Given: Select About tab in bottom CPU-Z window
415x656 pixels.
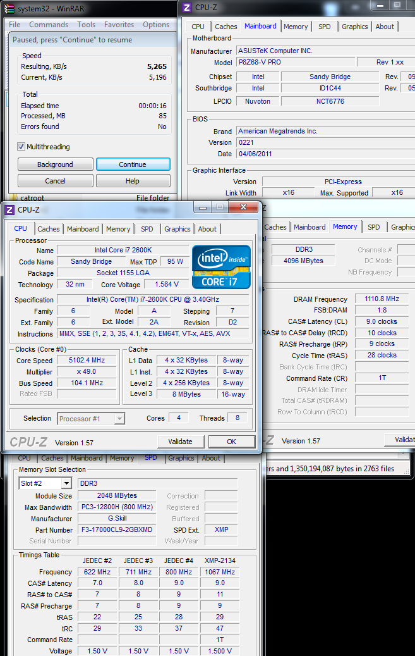Looking at the screenshot, I should pyautogui.click(x=211, y=458).
